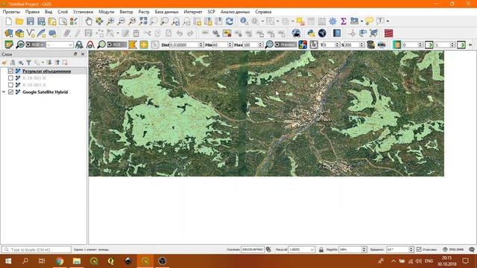Toggle the SCP RGB radio button
This screenshot has height=268, width=477.
(28, 45)
